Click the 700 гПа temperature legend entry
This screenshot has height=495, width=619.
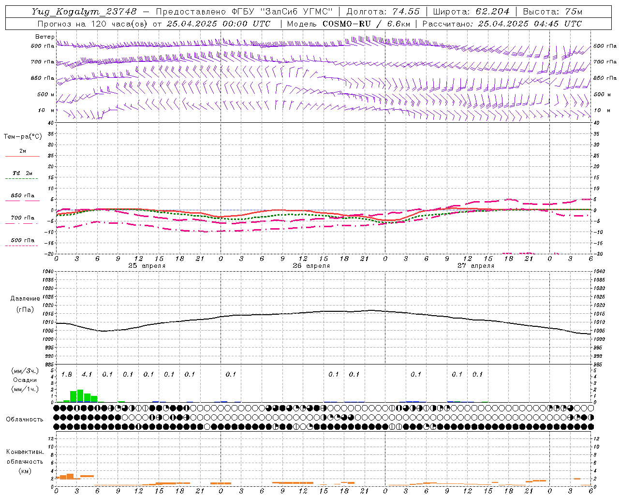pyautogui.click(x=22, y=220)
